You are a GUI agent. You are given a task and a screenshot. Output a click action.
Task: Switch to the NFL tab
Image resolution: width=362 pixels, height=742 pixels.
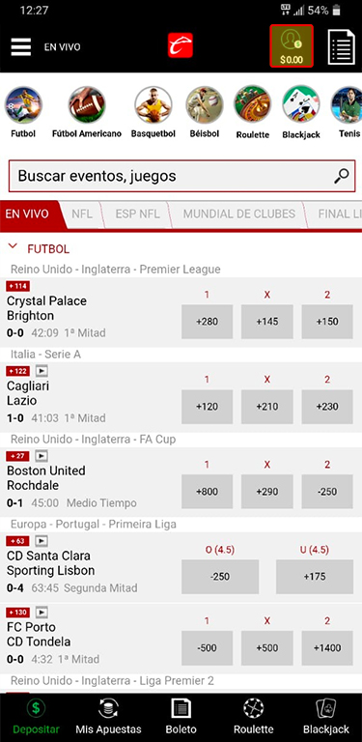(82, 214)
